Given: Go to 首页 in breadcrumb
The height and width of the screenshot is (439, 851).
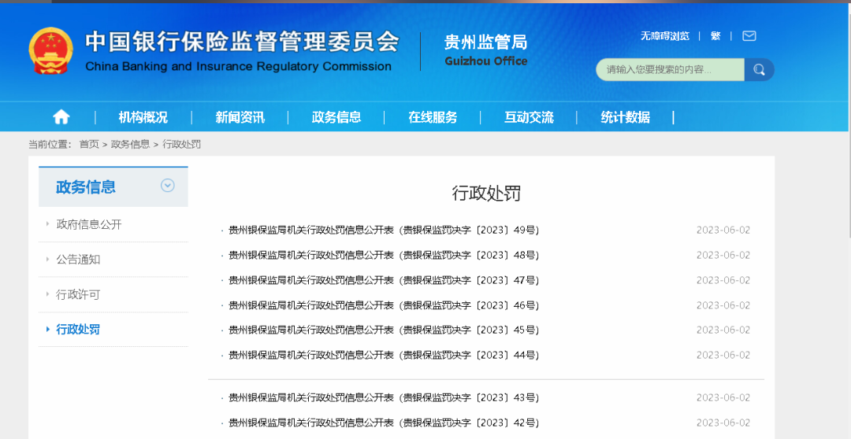Looking at the screenshot, I should (x=89, y=144).
